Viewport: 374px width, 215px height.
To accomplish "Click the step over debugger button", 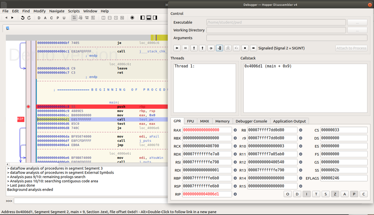I will click(x=211, y=48).
